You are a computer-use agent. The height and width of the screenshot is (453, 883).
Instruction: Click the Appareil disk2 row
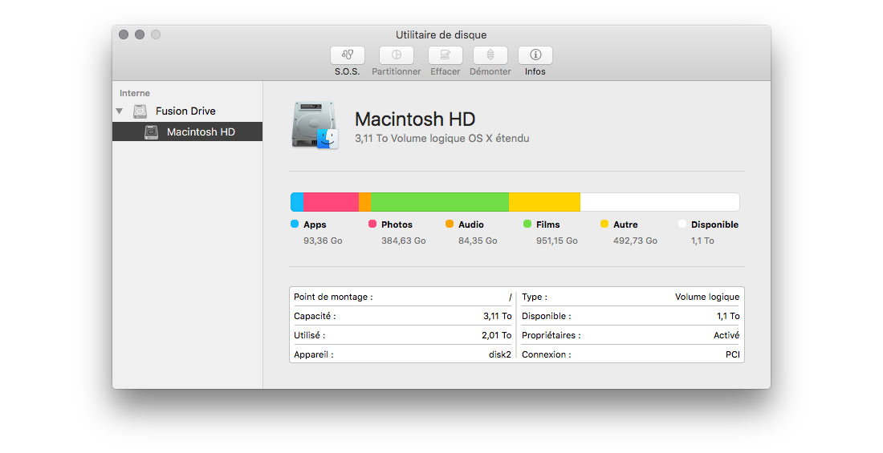tap(403, 354)
